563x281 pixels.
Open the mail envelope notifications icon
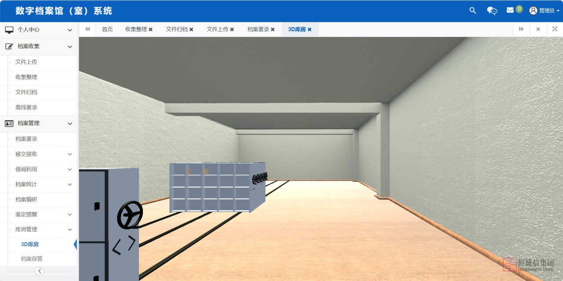[x=510, y=10]
